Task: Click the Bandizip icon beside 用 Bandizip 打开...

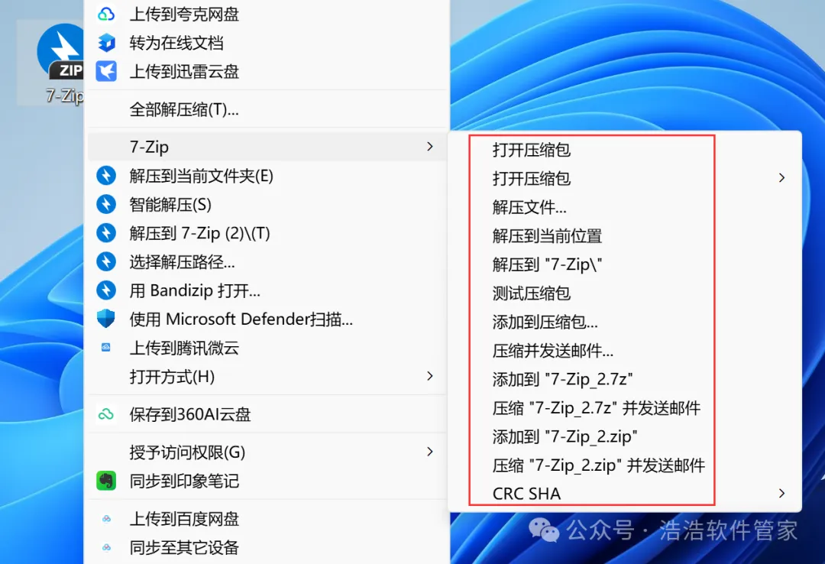Action: (x=106, y=290)
